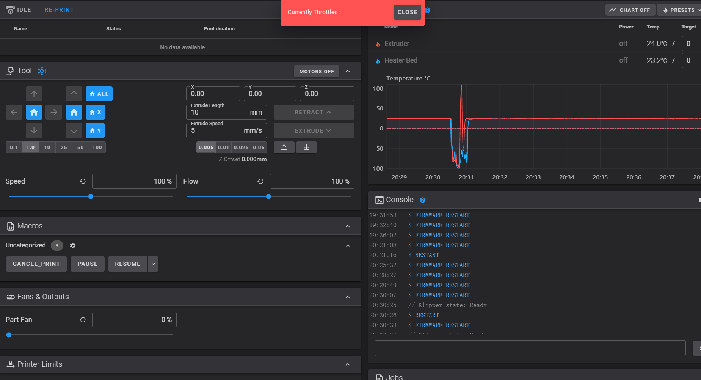Screen dimensions: 701x380
Task: Click the Speed percentage field
Action: tap(134, 181)
